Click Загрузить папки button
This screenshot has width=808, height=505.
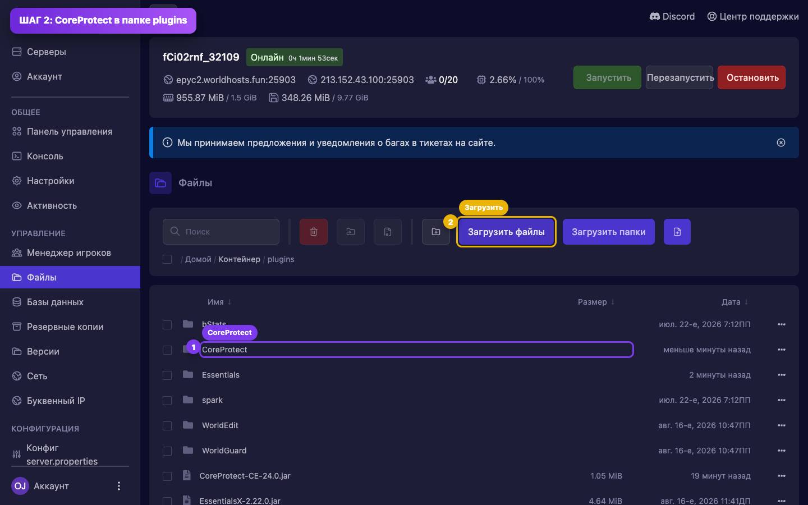609,232
